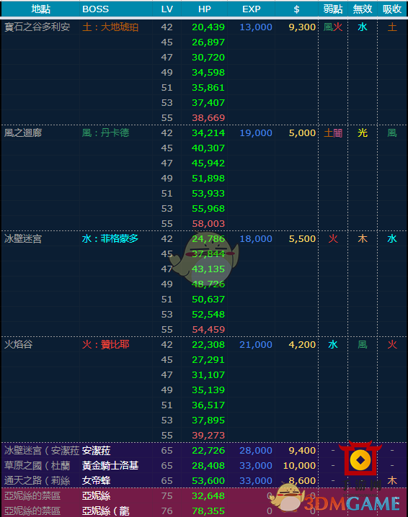This screenshot has width=408, height=517.
Task: Select boss name 安潔菈
Action: 96,451
